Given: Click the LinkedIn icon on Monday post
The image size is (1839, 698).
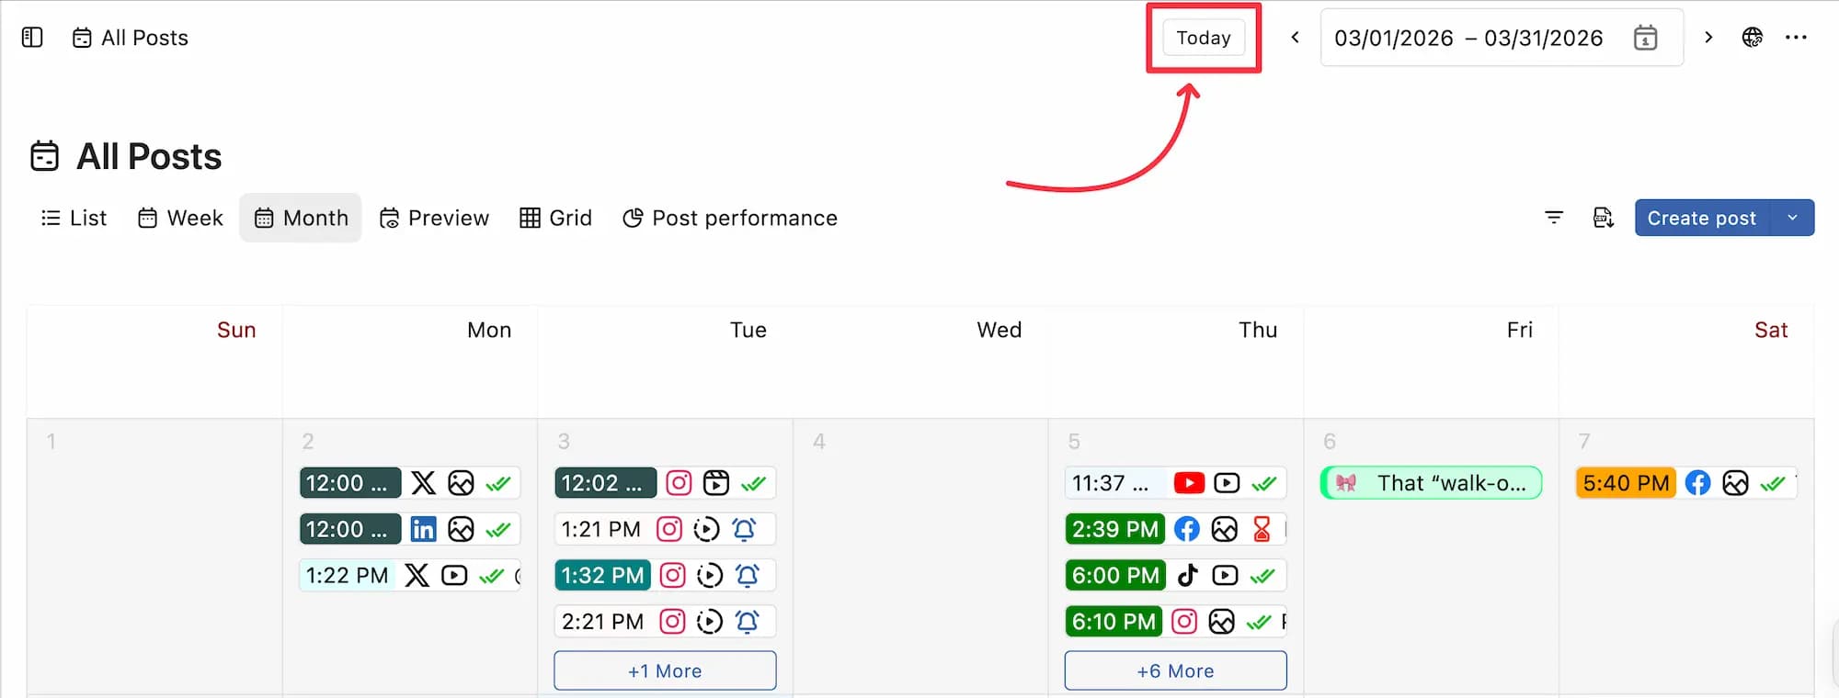Looking at the screenshot, I should pyautogui.click(x=423, y=529).
